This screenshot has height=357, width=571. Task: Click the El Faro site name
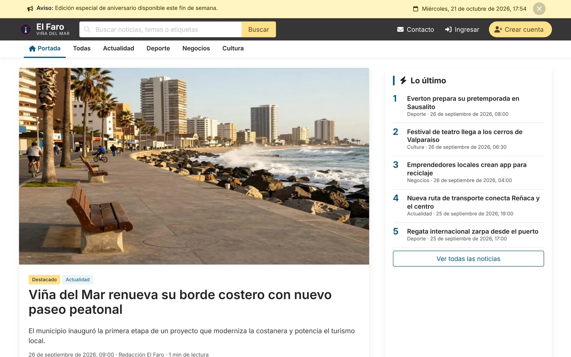(x=50, y=27)
